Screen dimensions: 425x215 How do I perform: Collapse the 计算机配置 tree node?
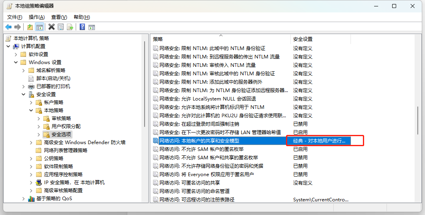[x=8, y=46]
